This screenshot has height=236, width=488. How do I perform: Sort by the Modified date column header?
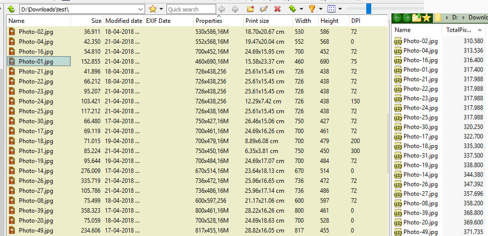124,21
